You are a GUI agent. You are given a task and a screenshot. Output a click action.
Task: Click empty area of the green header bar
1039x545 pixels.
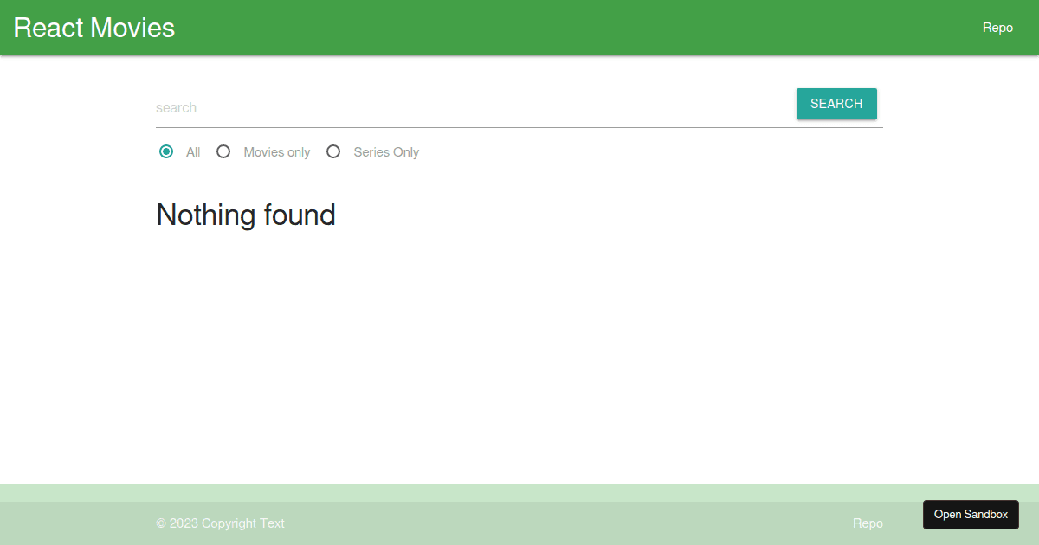coord(563,28)
